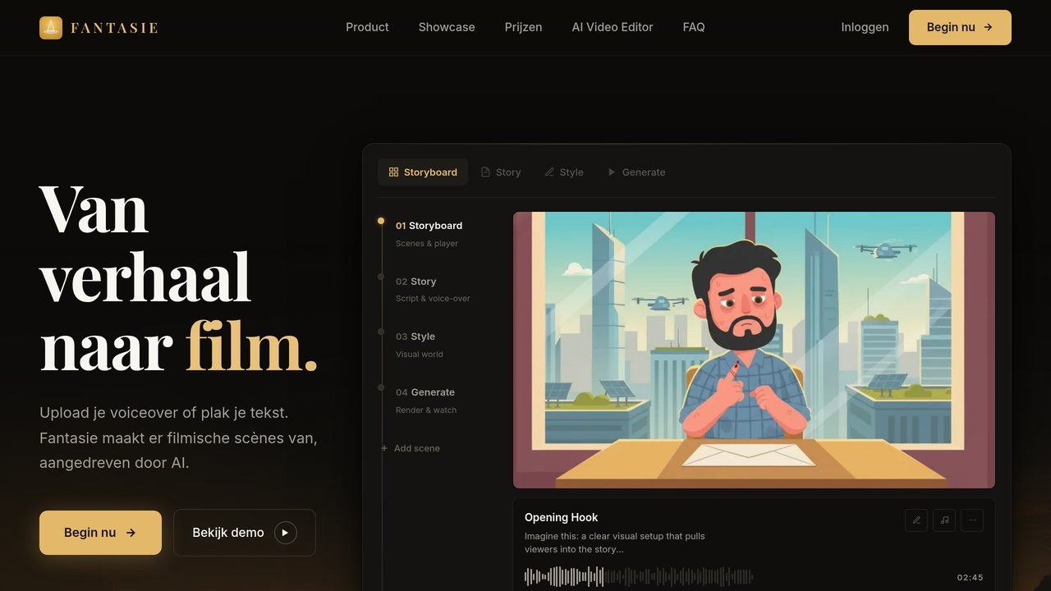This screenshot has width=1051, height=591.
Task: Click arrow icon in header Begin nu
Action: click(988, 27)
